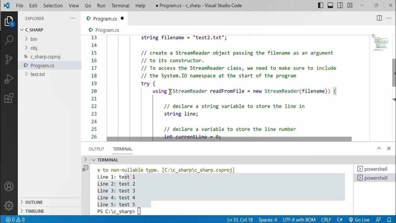Toggle primary side bar layout icon
This screenshot has width=396, height=223.
pyautogui.click(x=321, y=5)
